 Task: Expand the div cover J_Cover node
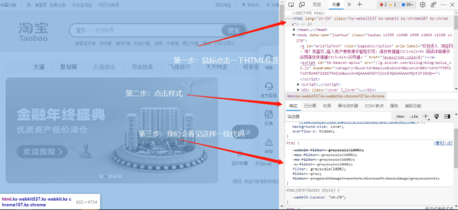point(298,90)
